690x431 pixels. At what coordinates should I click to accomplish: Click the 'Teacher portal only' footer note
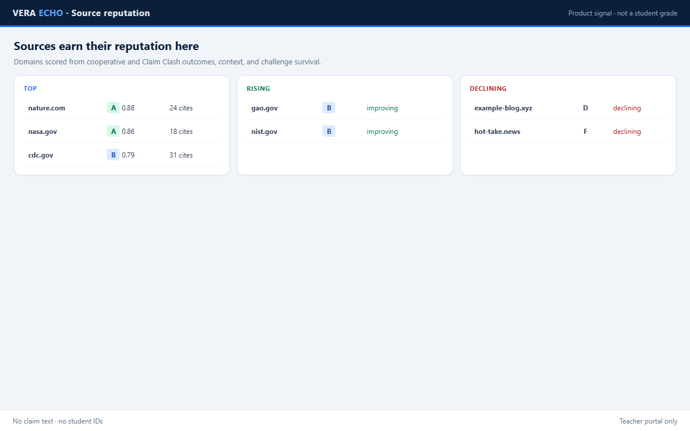(648, 421)
